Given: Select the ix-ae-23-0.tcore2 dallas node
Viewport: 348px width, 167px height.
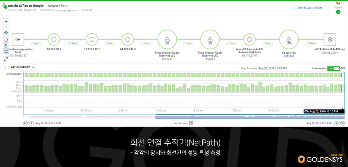Looking at the screenshot, I should (x=250, y=39).
